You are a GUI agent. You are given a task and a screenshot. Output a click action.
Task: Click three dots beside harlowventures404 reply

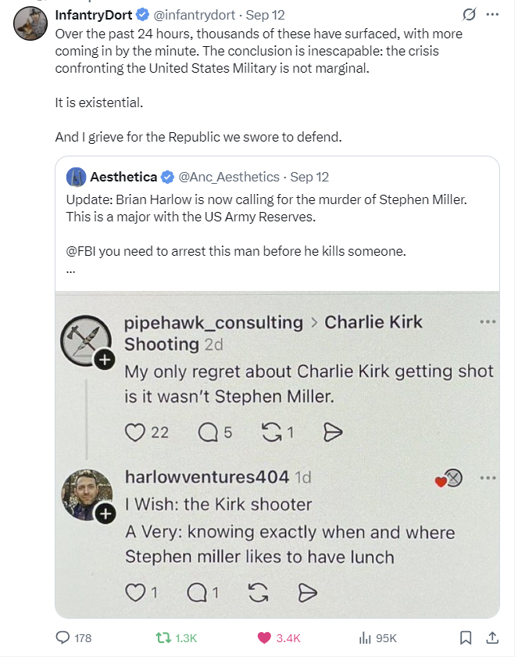point(488,478)
